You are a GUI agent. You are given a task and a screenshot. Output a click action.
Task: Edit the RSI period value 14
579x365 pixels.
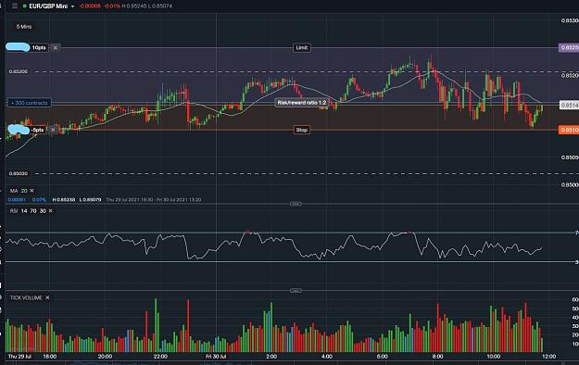(24, 210)
